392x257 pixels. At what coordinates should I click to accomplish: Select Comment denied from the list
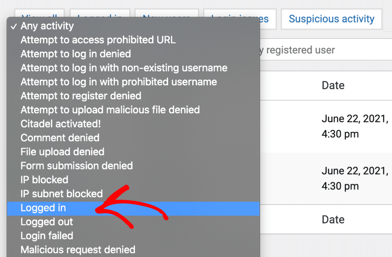pos(60,138)
